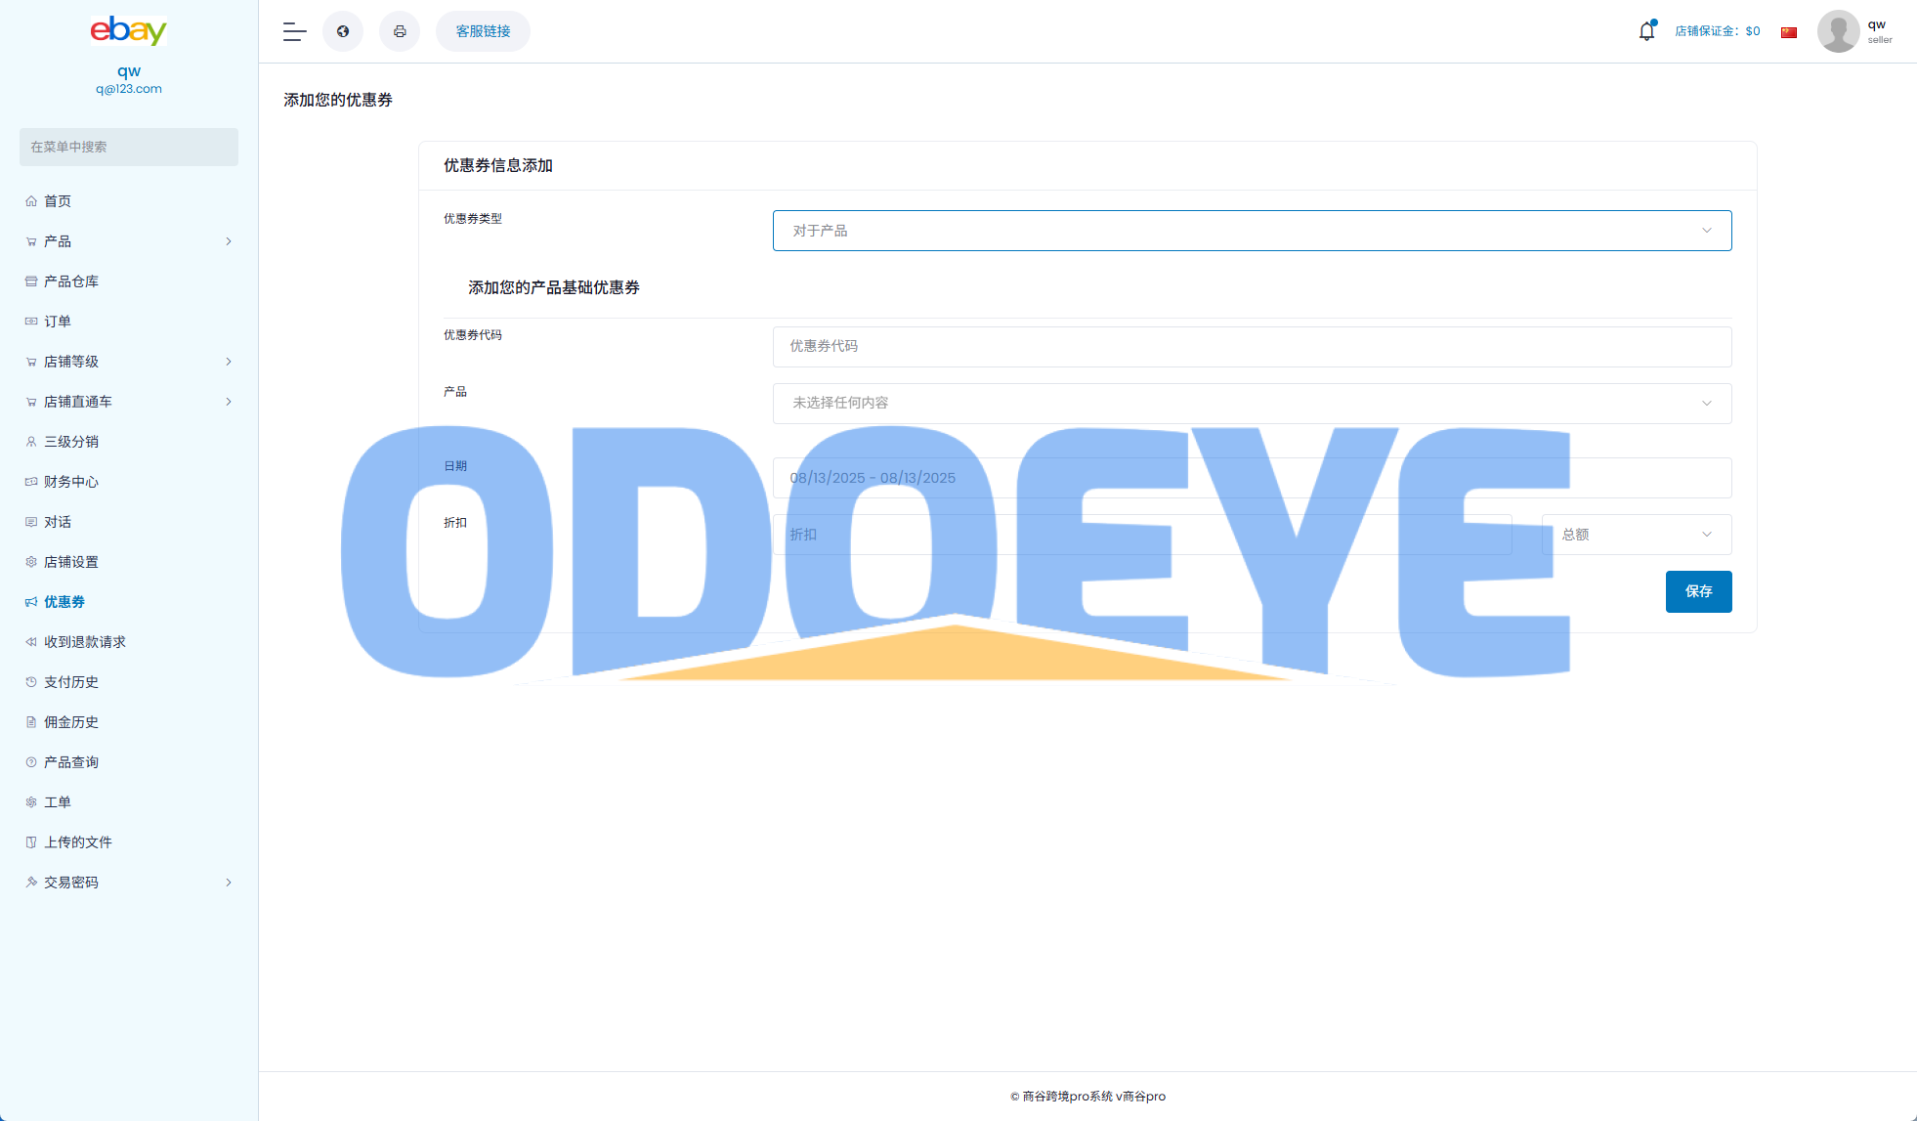Click the 首页 home icon in sidebar
Screen dimensions: 1917x1121
[31, 201]
